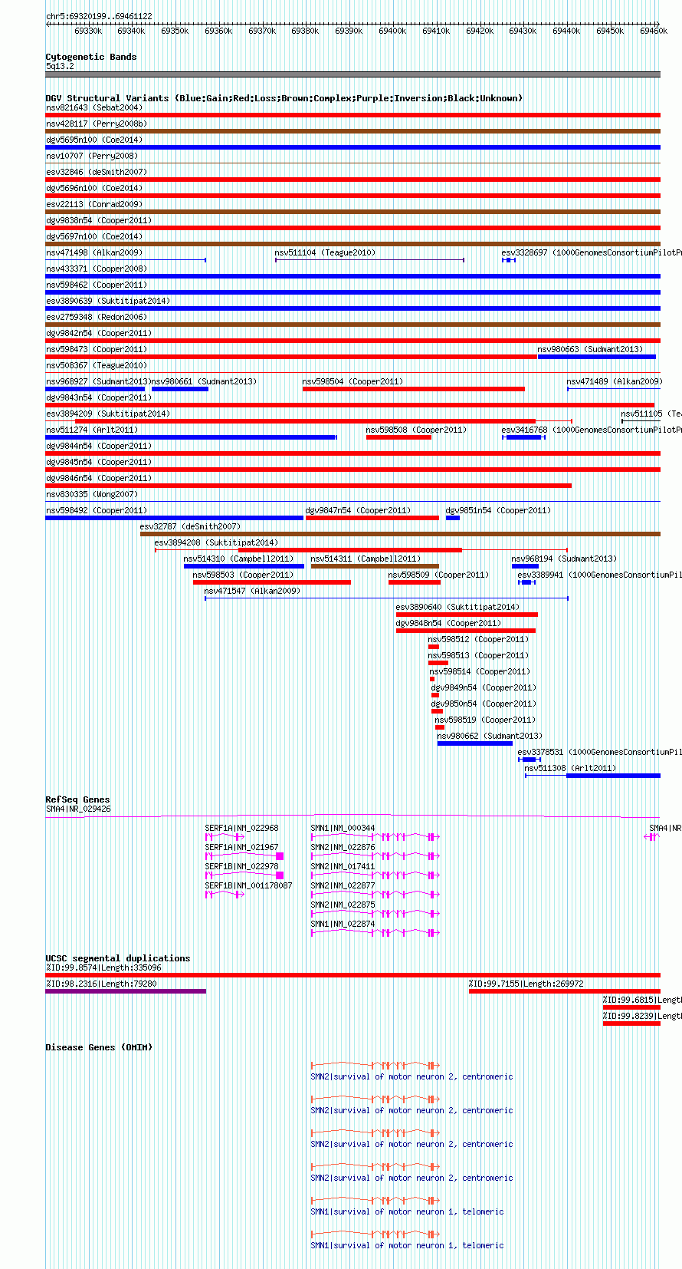Image resolution: width=682 pixels, height=1269 pixels.
Task: Select gene glyph SERF1A|NM_021967
Action: (244, 856)
